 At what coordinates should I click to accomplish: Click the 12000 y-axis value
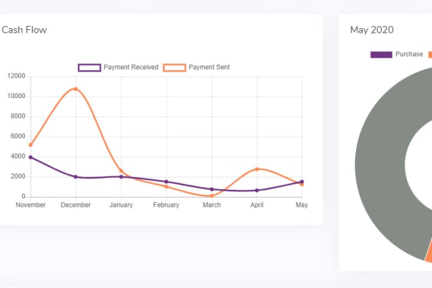(16, 76)
